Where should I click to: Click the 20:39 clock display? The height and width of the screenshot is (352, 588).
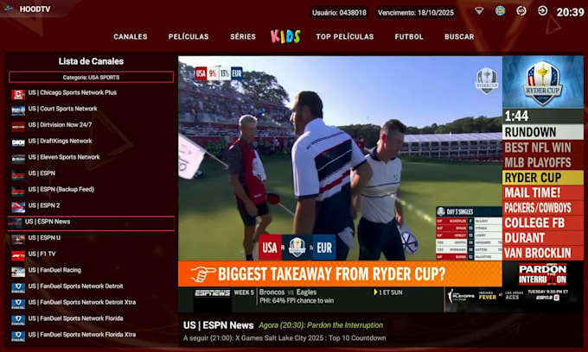coord(570,12)
